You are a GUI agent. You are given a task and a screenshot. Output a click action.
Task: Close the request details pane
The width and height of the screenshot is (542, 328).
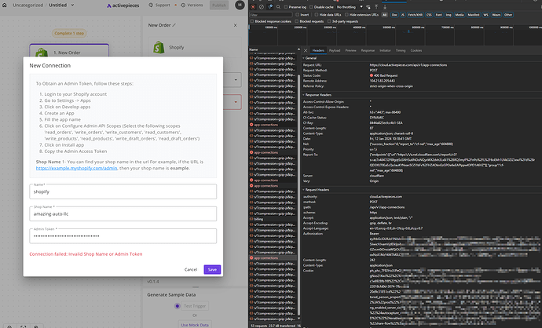point(306,50)
